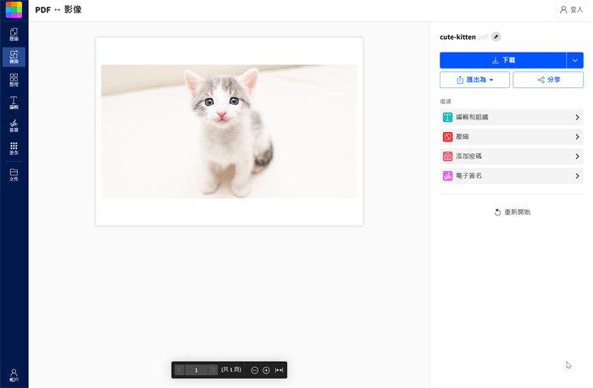The height and width of the screenshot is (388, 593).
Task: Click the blue 下載 download button
Action: click(x=502, y=60)
